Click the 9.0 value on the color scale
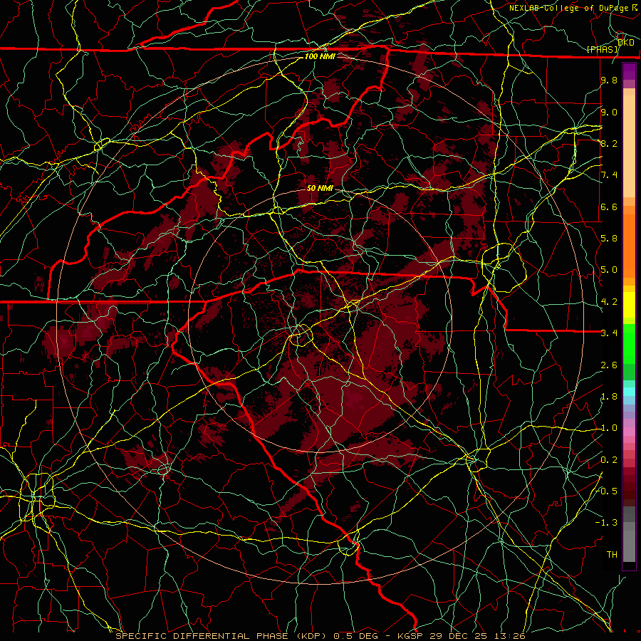 [609, 112]
